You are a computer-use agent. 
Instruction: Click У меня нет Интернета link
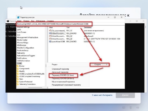coord(102,95)
